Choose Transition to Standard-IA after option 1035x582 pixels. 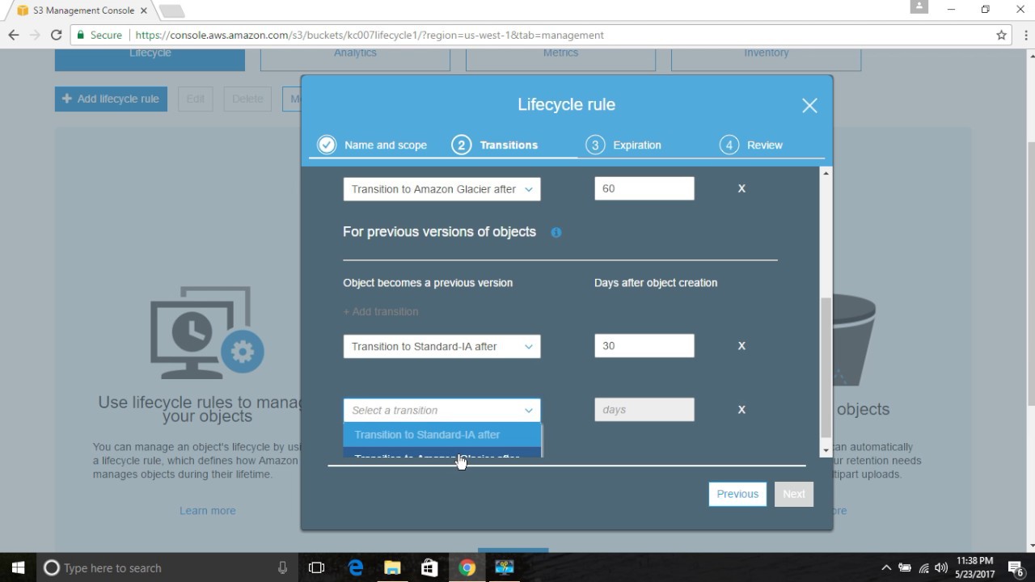pyautogui.click(x=427, y=435)
